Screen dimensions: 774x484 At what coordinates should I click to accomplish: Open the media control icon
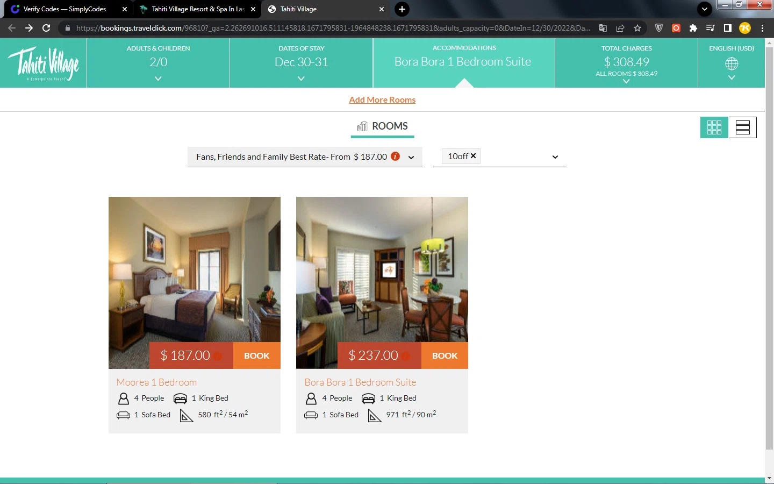[x=711, y=28]
